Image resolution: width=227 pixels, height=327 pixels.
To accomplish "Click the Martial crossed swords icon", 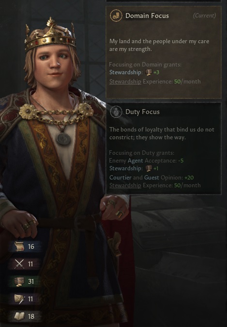I will [19, 264].
